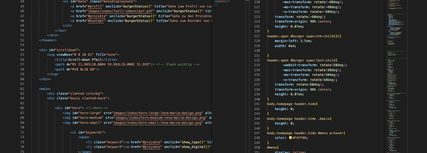This screenshot has width=427, height=153.
Task: Follow the #profil href link
Action: (x=96, y=6)
